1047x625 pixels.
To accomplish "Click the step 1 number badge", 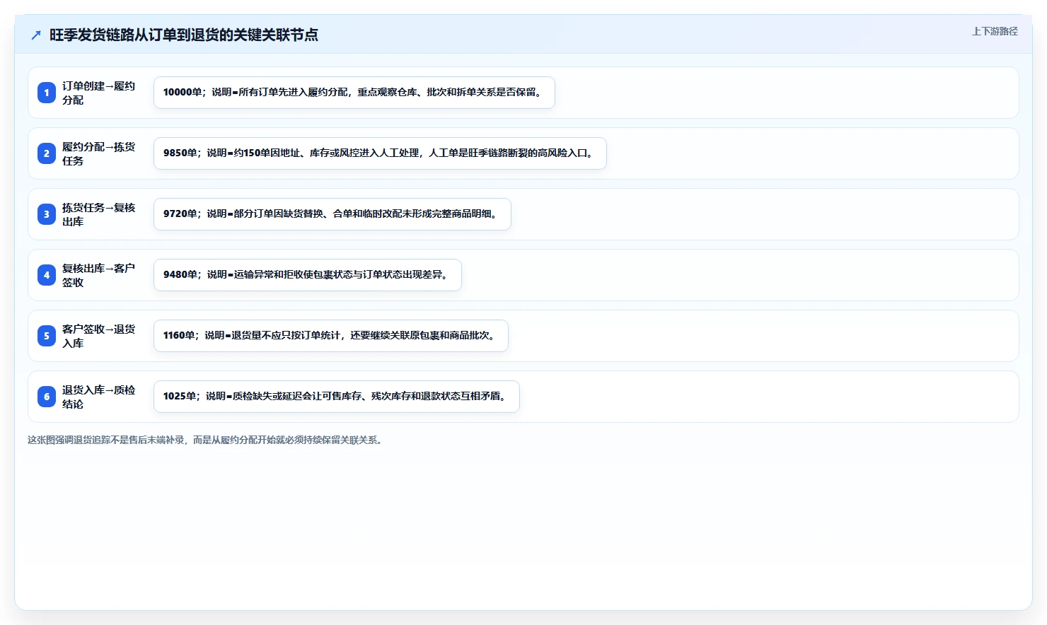I will point(47,93).
